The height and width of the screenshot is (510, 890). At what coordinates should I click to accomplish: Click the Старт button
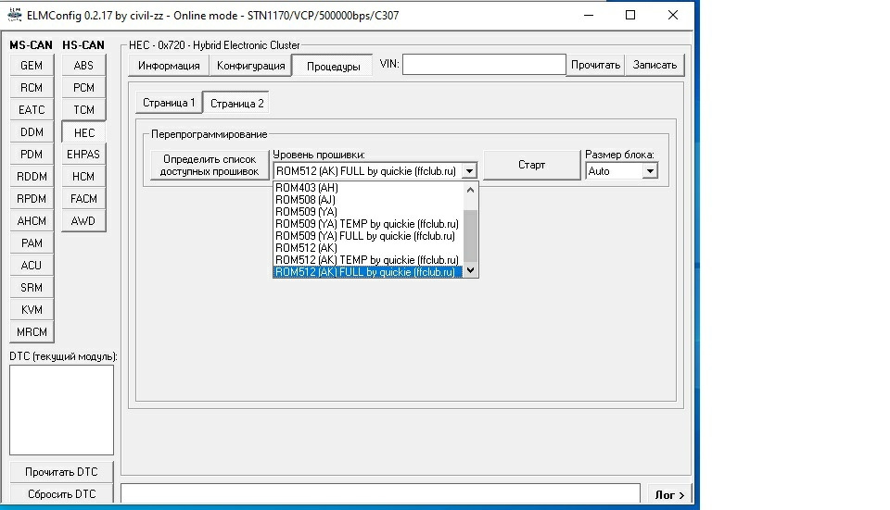click(x=532, y=165)
